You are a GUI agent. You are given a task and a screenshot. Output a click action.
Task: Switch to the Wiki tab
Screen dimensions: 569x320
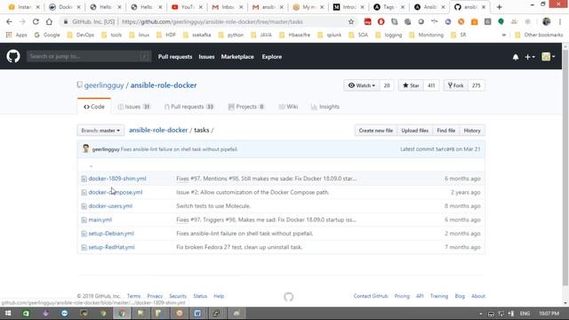coord(288,107)
